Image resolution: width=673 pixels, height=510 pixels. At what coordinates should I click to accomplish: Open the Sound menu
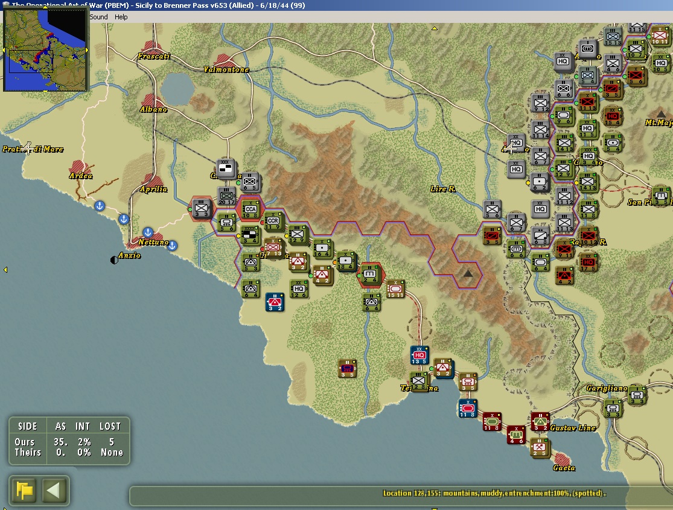pos(98,17)
